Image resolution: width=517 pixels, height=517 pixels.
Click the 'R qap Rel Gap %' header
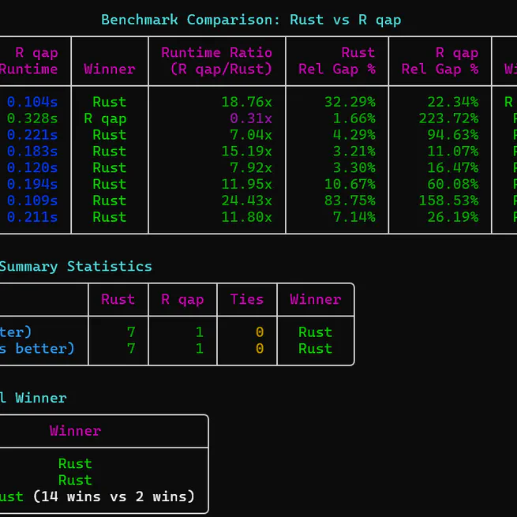pyautogui.click(x=440, y=61)
